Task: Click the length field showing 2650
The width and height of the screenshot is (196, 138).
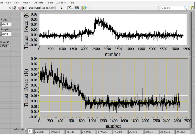Action: (6, 34)
